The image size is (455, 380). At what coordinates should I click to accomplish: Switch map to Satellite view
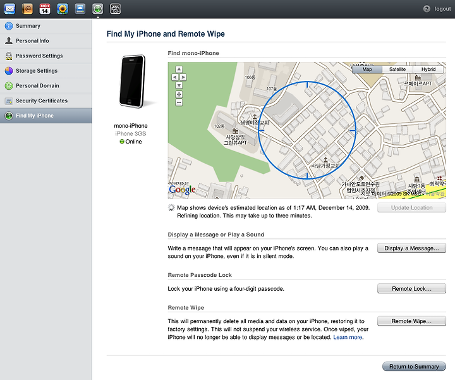coord(397,69)
